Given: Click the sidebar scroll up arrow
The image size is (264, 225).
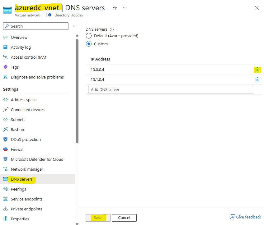Looking at the screenshot, I should coord(77,35).
